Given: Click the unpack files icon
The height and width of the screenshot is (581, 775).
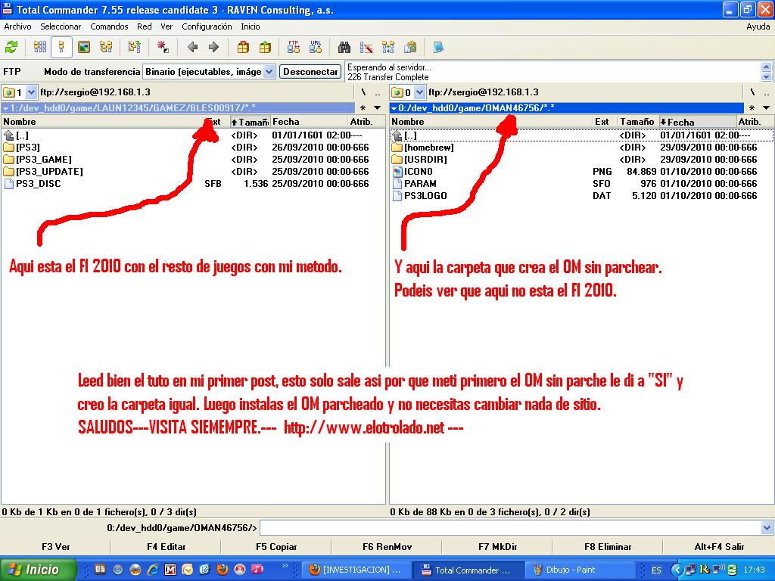Looking at the screenshot, I should [x=265, y=48].
